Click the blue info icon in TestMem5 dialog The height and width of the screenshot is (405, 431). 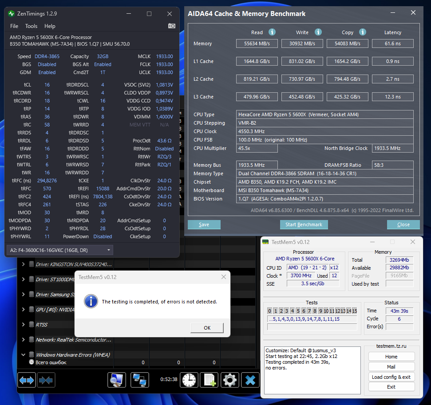pos(91,301)
